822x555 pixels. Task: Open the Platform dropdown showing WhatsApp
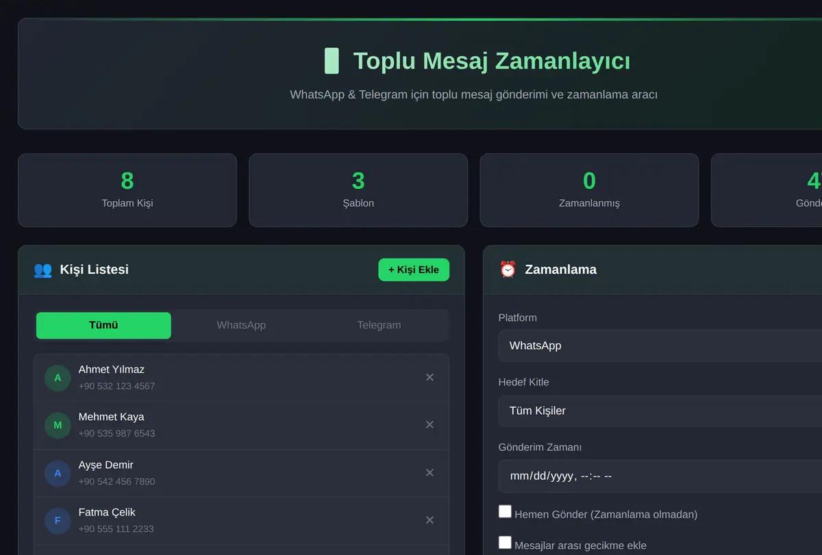[x=660, y=346]
